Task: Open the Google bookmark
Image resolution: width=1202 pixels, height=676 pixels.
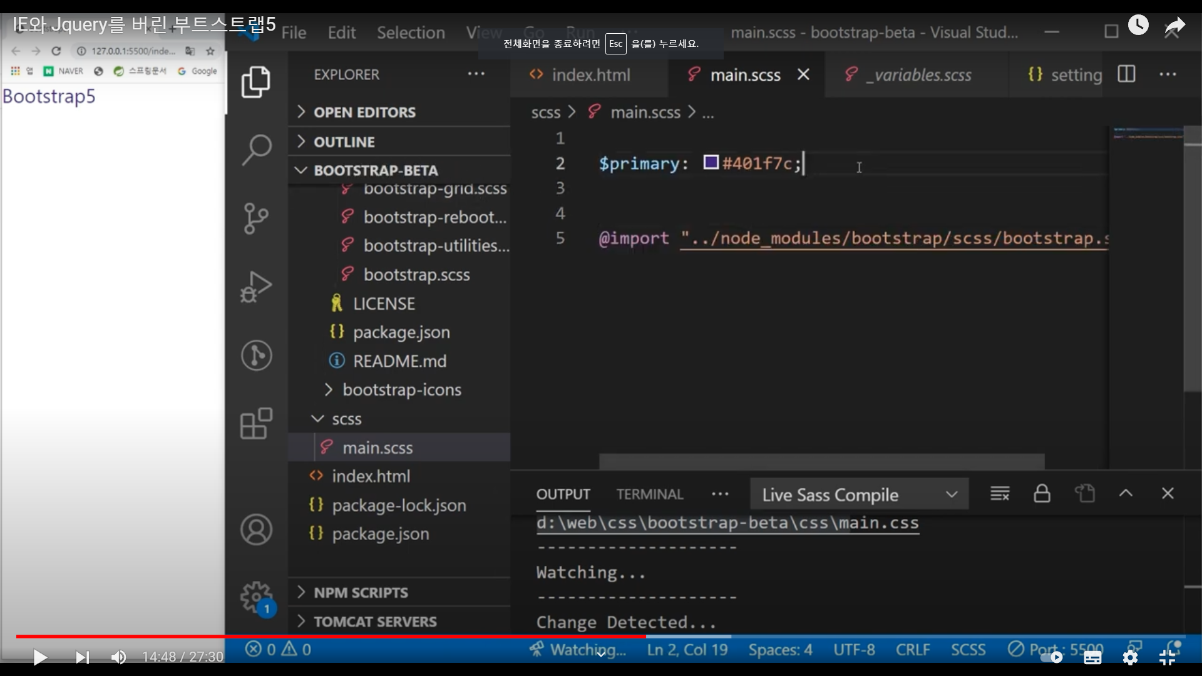Action: [198, 71]
